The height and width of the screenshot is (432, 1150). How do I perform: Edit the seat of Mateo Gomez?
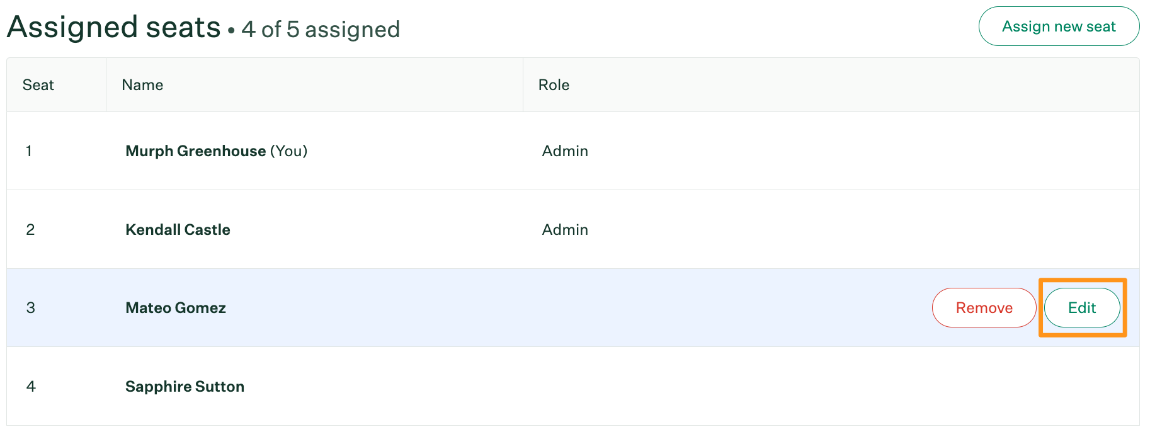pos(1081,307)
